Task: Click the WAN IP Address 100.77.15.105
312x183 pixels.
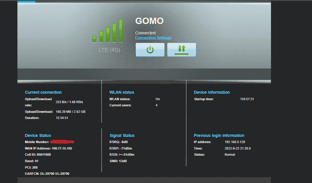Action: [x=48, y=148]
